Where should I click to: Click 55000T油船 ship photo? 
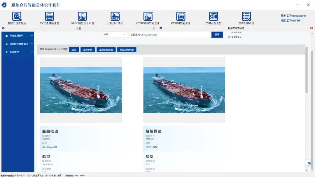point(184,90)
